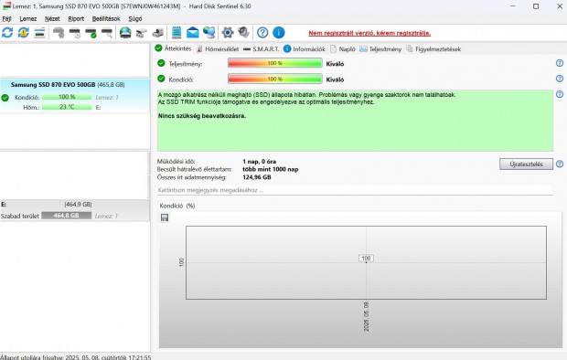Click the networked computers globe icon
567x360 pixels.
[209, 33]
